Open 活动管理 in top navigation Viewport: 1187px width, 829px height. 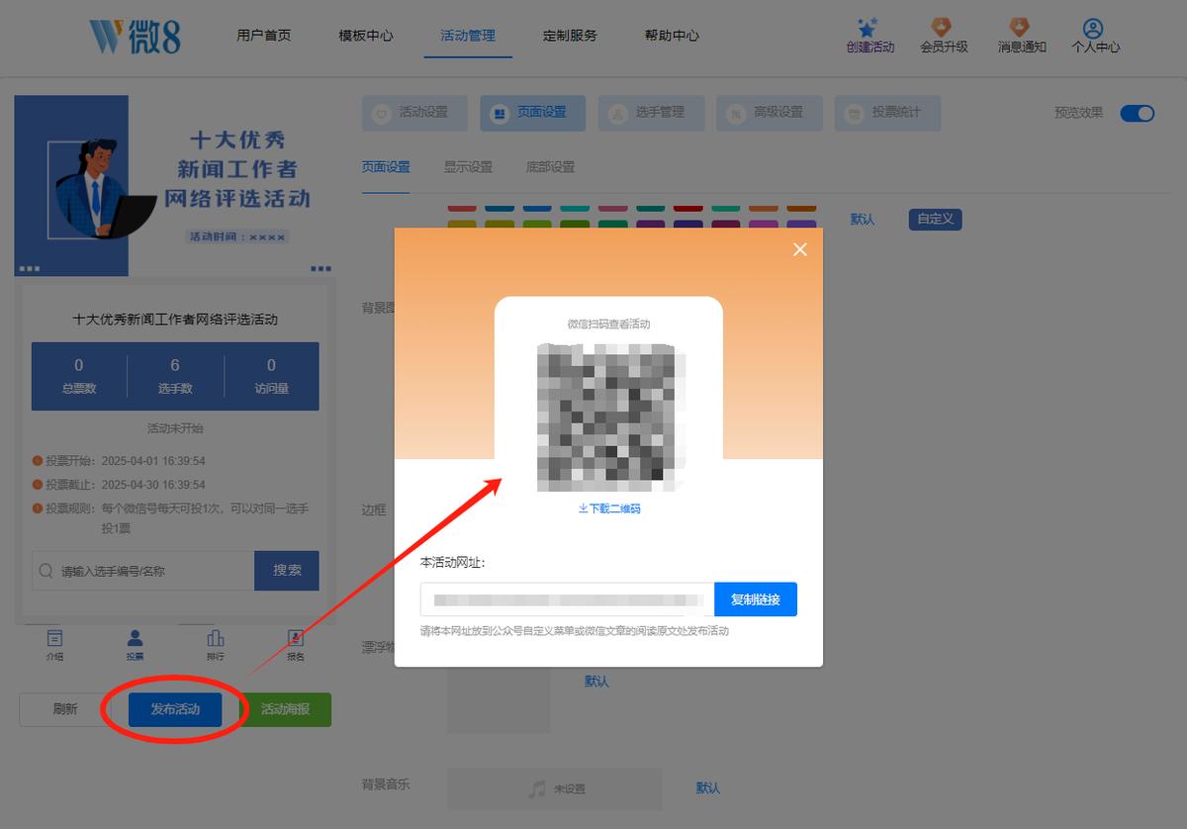click(468, 36)
